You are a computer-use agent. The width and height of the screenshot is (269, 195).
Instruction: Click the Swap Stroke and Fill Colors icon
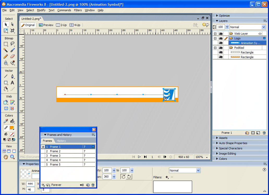click(x=13, y=139)
